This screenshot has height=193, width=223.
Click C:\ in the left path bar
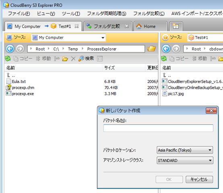coord(56,49)
